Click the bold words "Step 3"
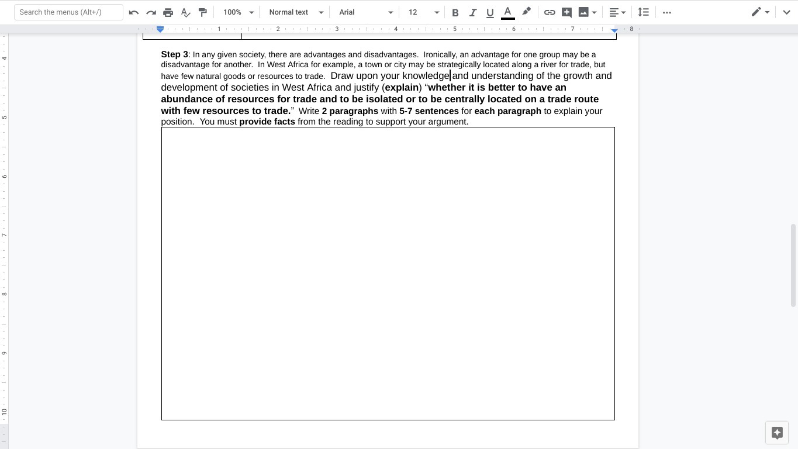 pos(175,54)
